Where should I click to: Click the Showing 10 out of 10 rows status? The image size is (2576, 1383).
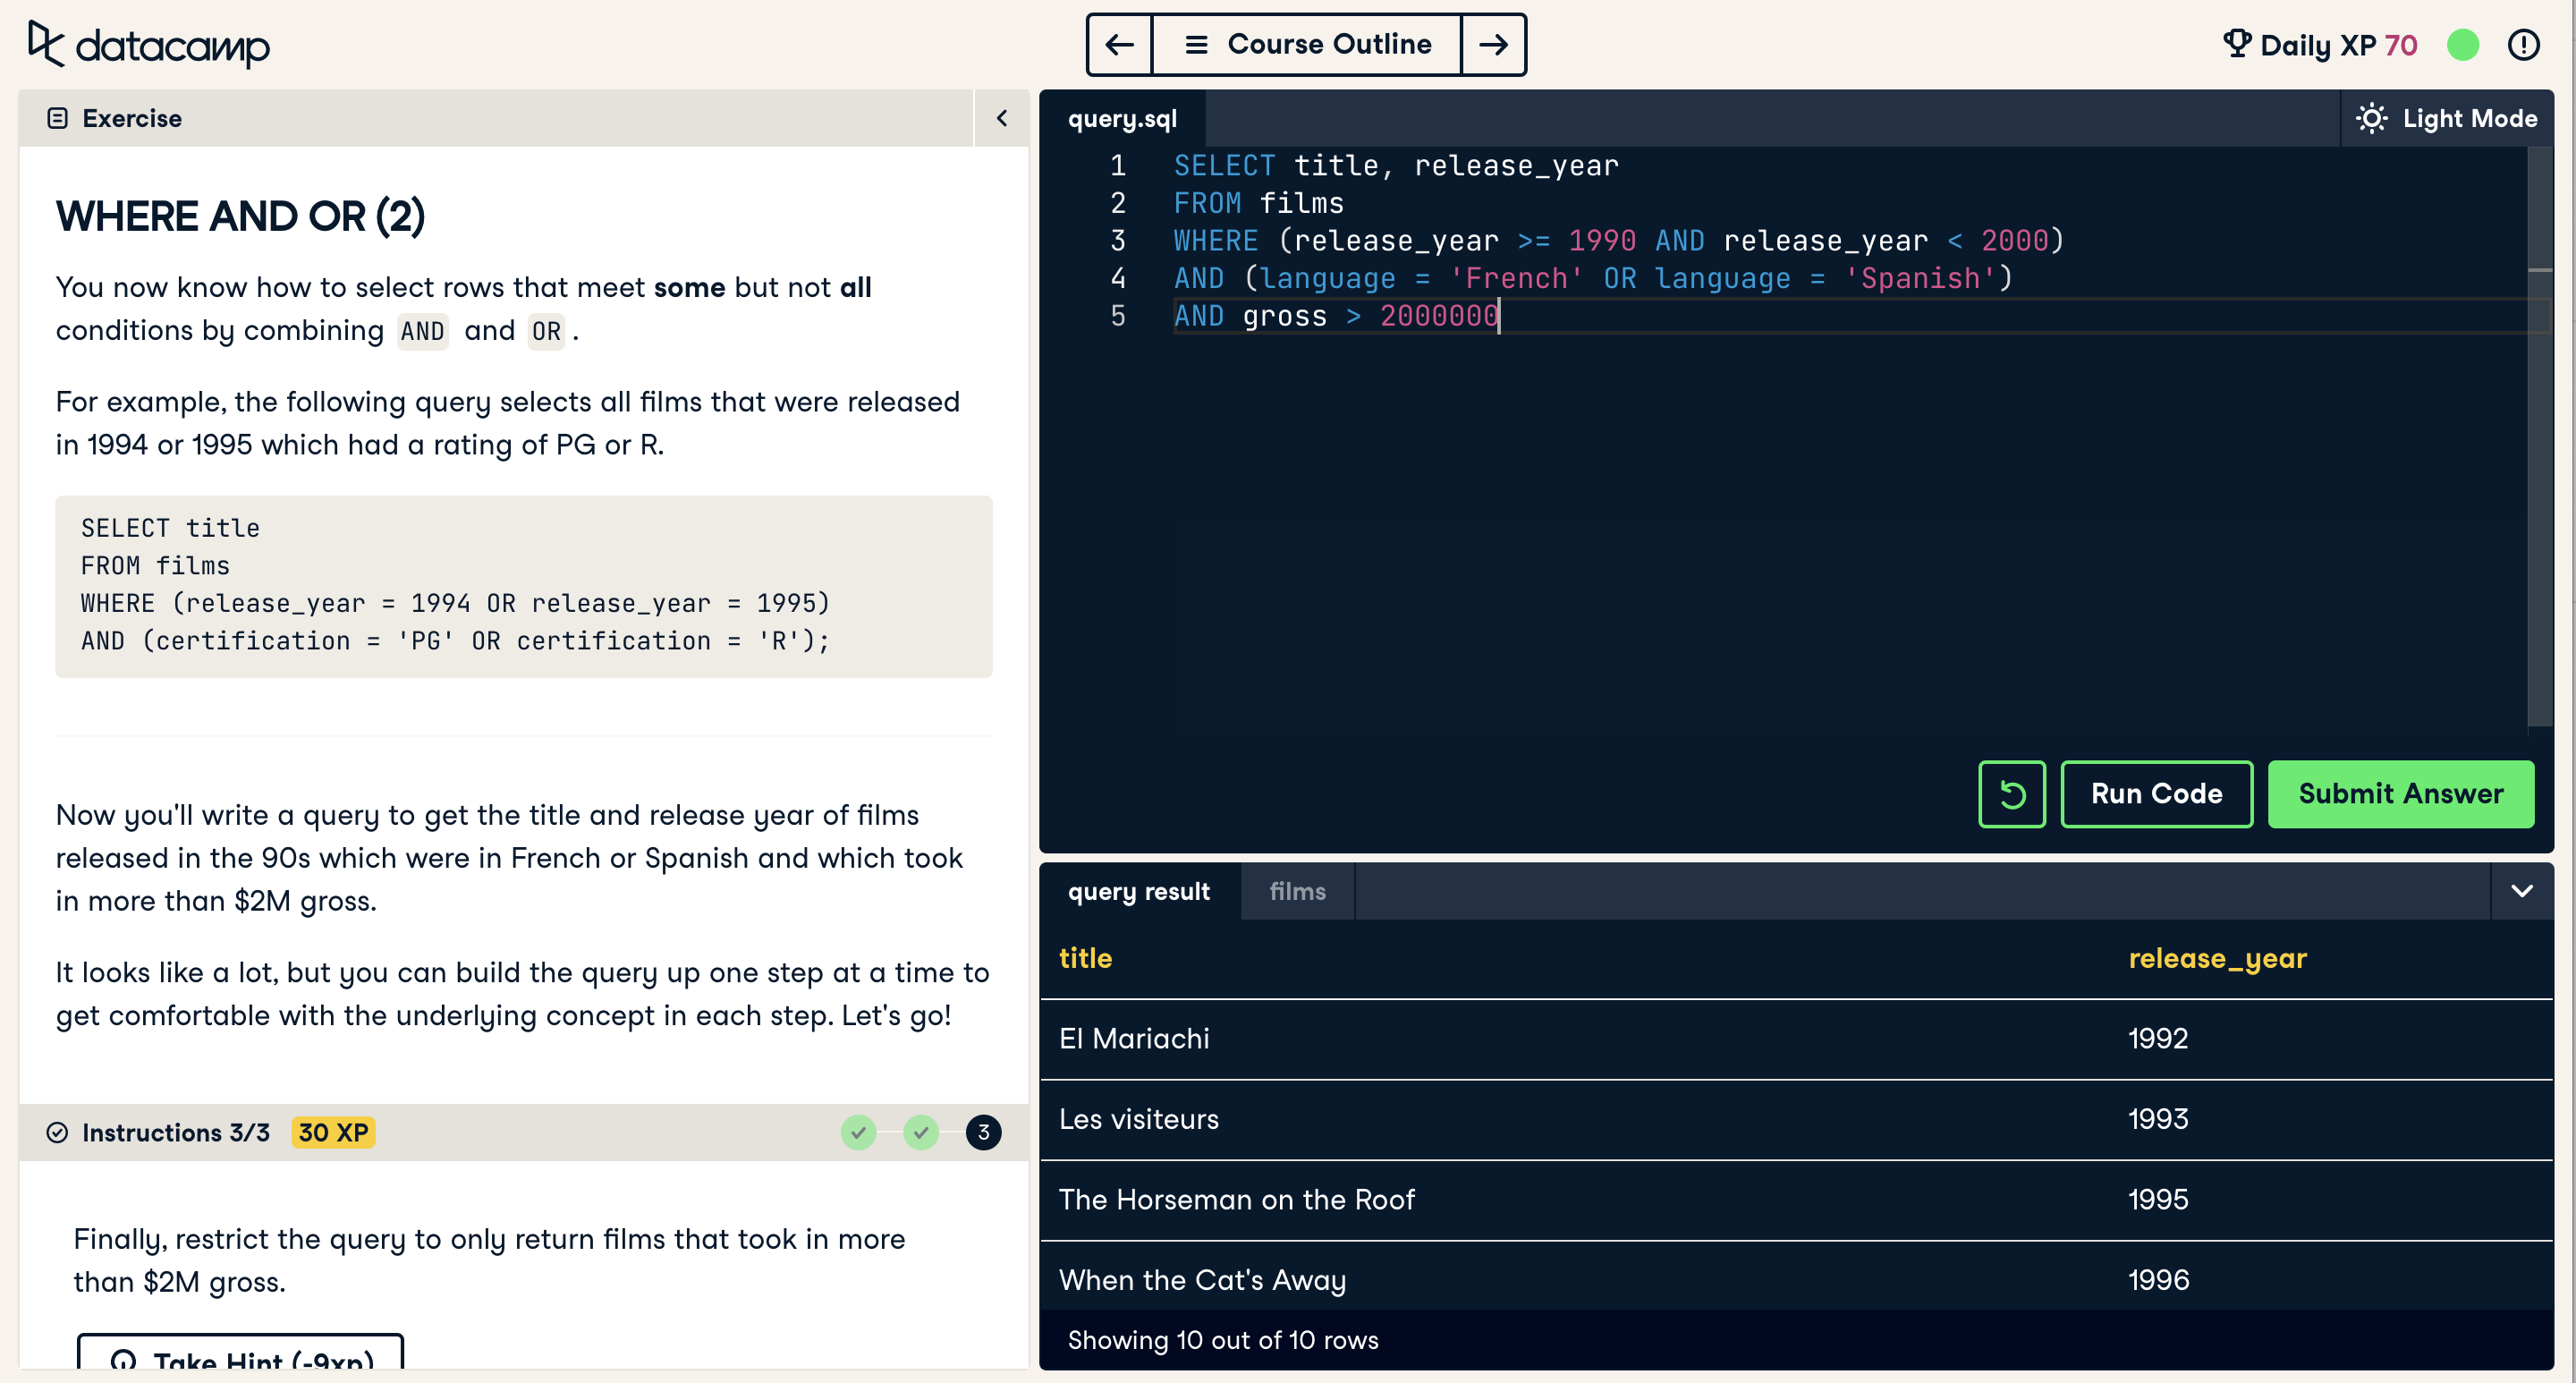click(1223, 1340)
